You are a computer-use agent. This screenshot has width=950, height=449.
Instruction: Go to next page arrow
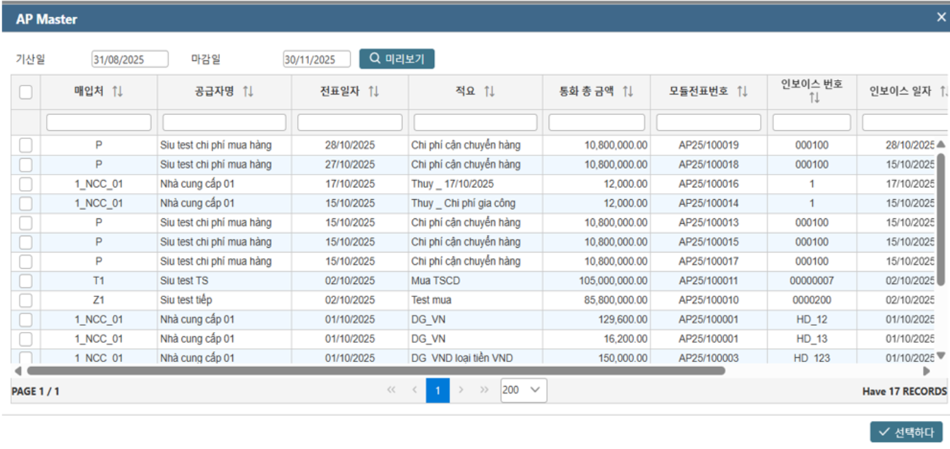coord(461,390)
